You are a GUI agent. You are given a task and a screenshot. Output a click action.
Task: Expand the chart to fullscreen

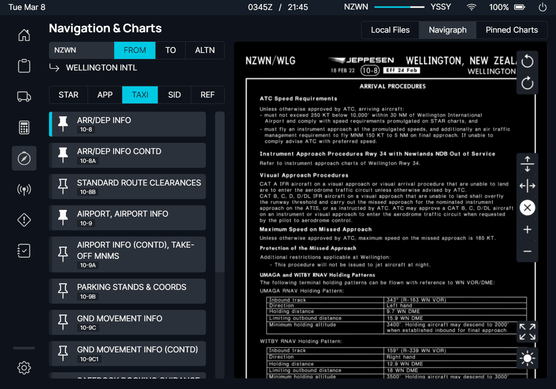527,331
